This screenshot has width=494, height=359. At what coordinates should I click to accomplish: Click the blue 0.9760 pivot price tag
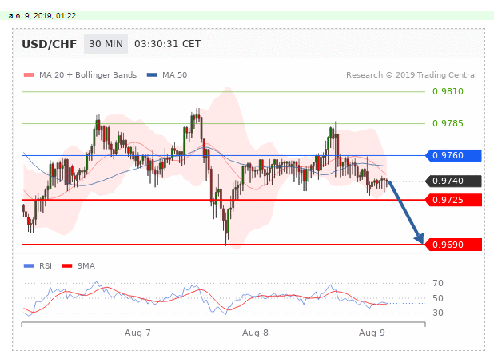453,155
